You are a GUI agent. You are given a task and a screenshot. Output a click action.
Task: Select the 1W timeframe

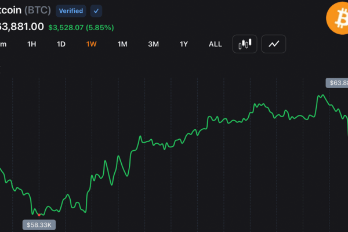tap(91, 44)
